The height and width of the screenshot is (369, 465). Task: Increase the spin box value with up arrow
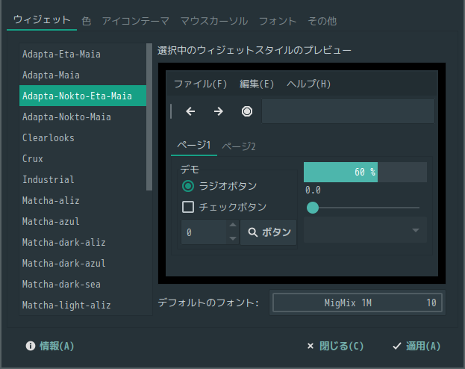coord(233,225)
